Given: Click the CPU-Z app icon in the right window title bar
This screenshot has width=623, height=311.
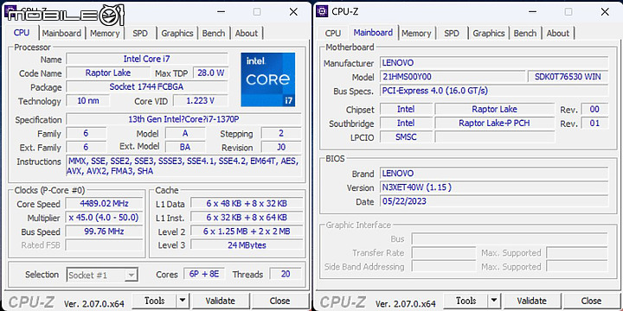Looking at the screenshot, I should (322, 11).
